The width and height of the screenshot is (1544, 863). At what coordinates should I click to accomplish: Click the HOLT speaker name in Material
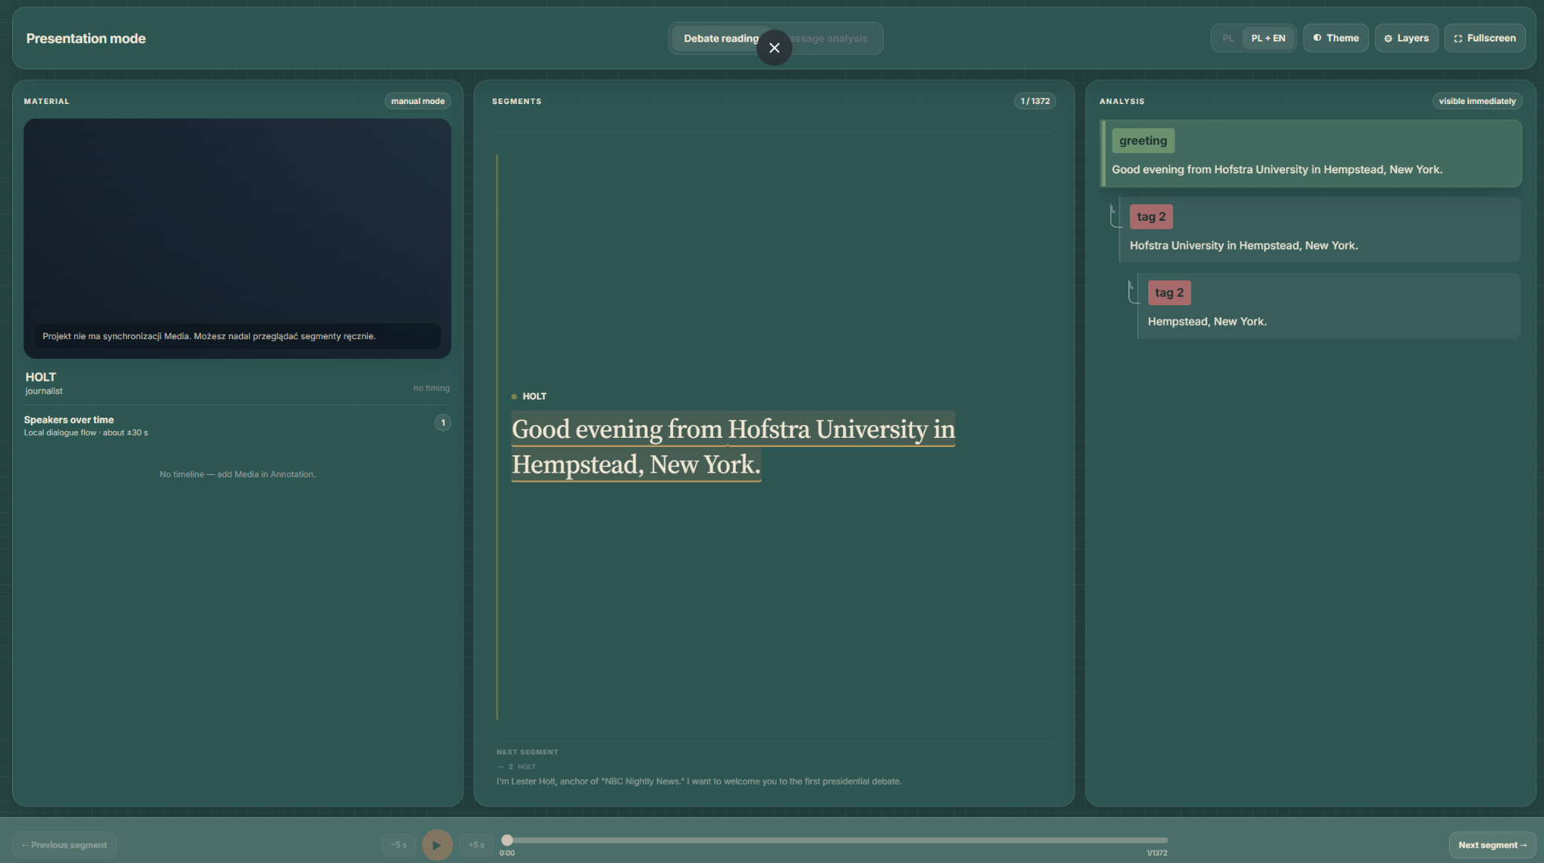coord(41,377)
